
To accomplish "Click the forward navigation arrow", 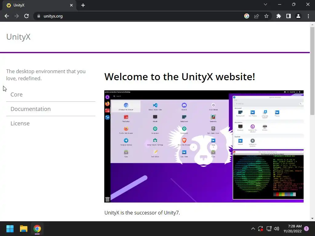I will click(17, 16).
